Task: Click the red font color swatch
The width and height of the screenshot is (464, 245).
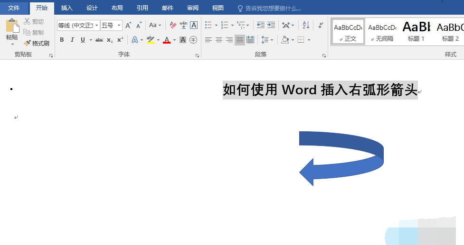Action: tap(167, 40)
